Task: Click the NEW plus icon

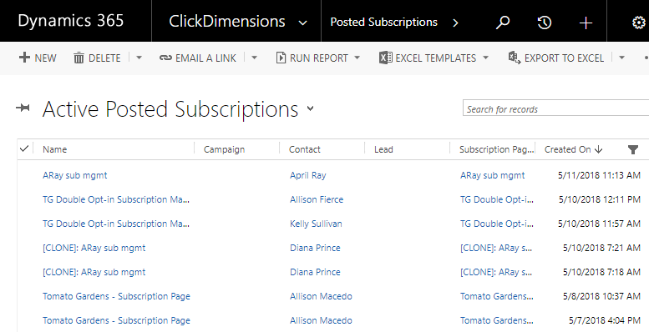Action: coord(24,58)
